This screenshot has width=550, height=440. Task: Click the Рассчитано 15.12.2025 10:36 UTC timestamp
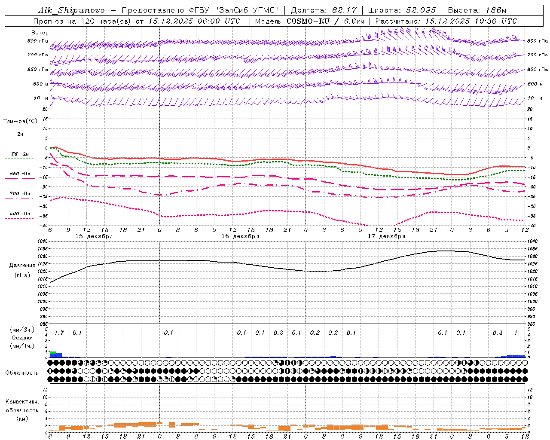(446, 21)
